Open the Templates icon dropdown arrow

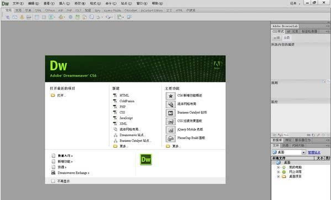coord(123,17)
